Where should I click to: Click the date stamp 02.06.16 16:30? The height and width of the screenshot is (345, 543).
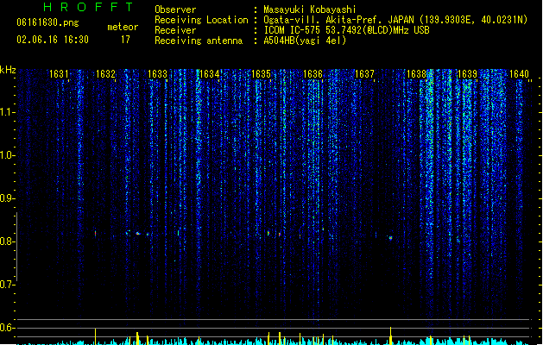(53, 40)
